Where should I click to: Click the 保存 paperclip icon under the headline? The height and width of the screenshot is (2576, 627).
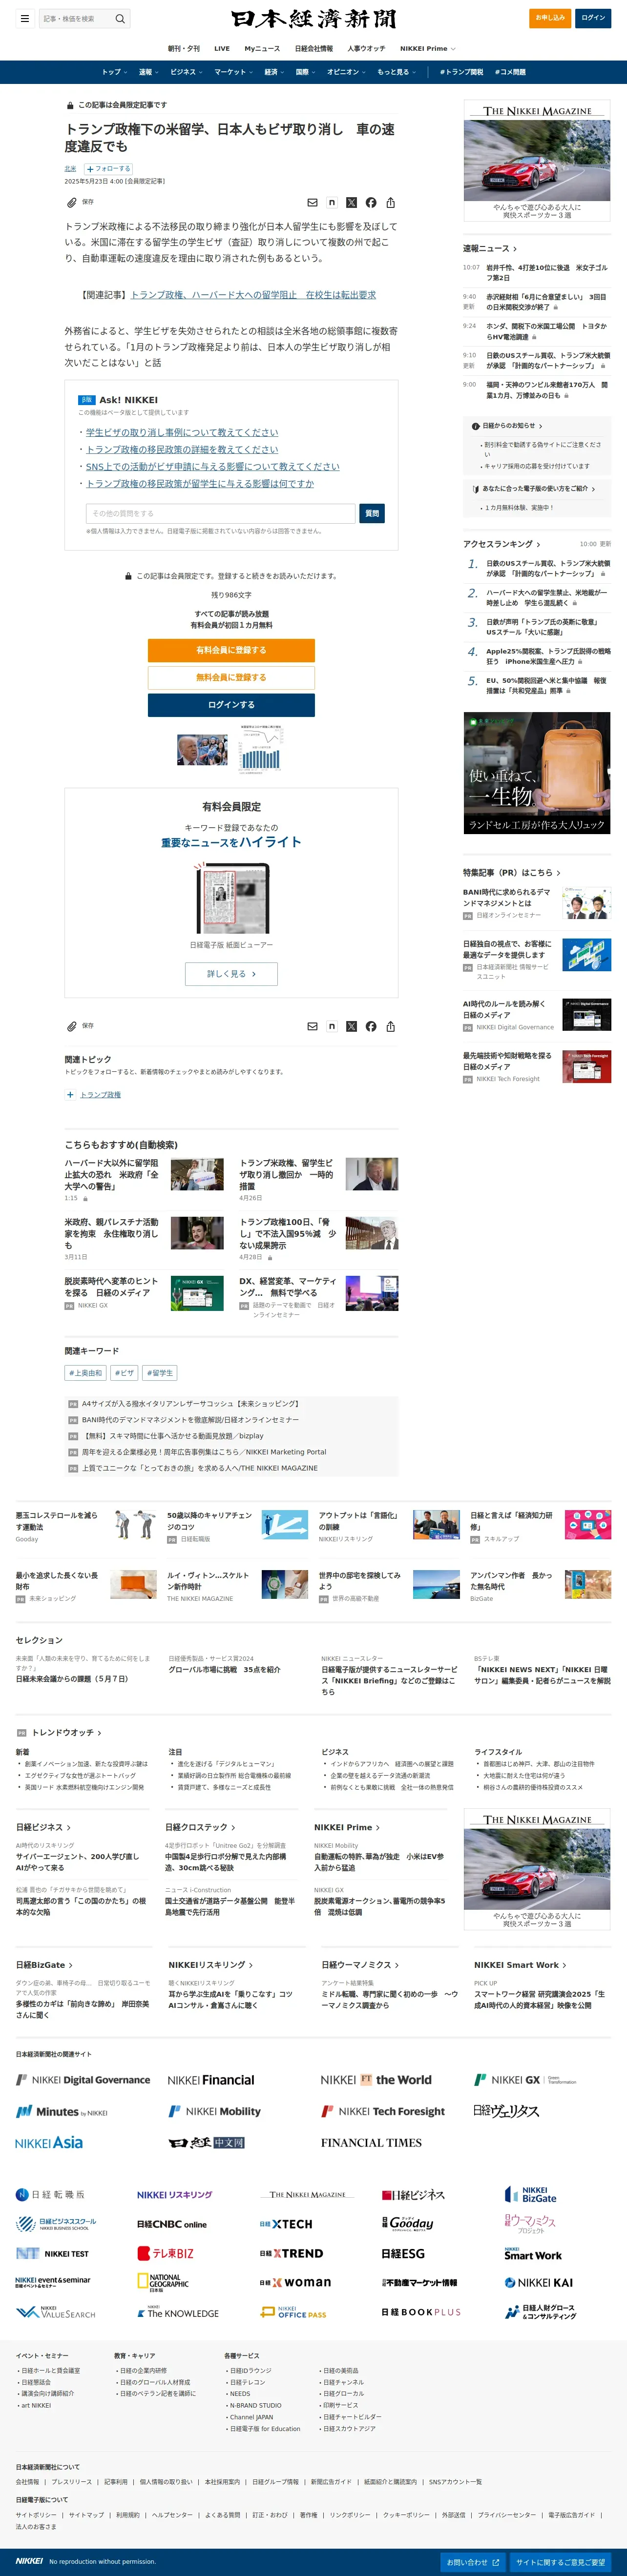tap(72, 202)
